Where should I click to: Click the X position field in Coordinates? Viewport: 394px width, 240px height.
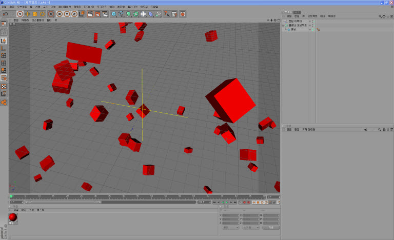tap(231, 215)
